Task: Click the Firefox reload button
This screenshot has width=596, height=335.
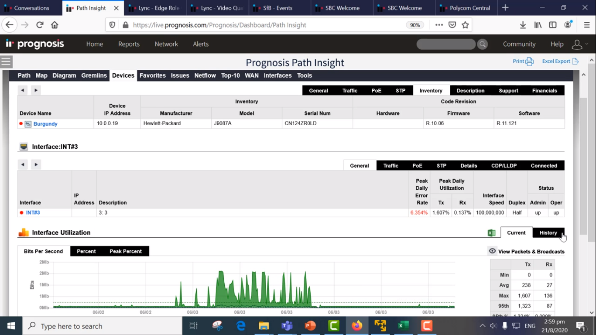Action: pos(40,25)
